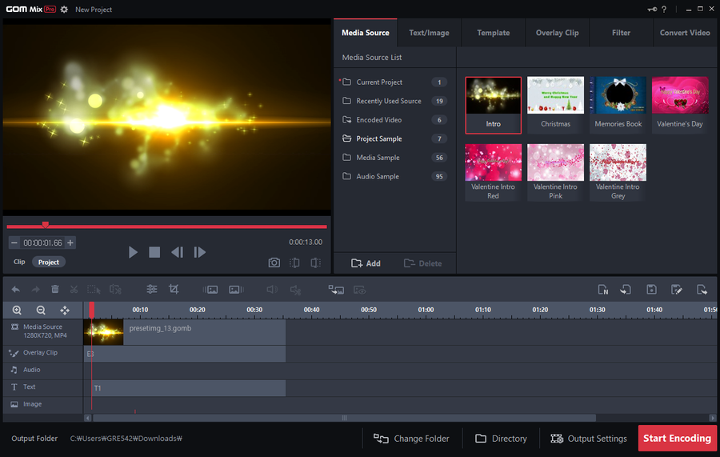Take a snapshot with the camera icon
Image resolution: width=720 pixels, height=457 pixels.
click(x=274, y=263)
